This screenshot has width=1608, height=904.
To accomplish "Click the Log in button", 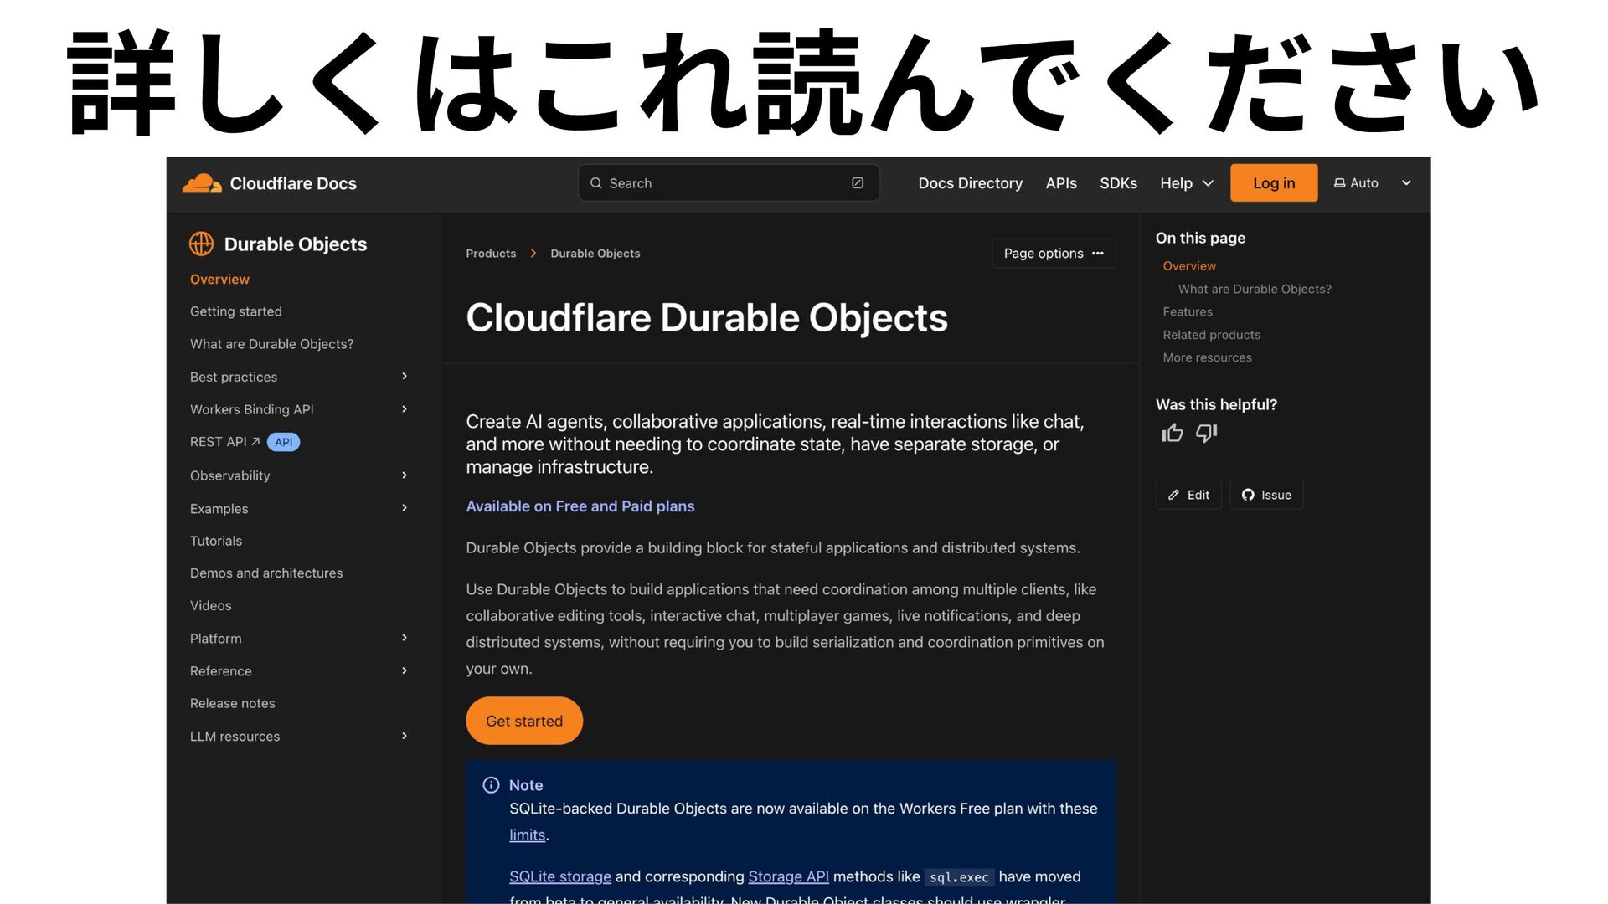I will point(1274,183).
